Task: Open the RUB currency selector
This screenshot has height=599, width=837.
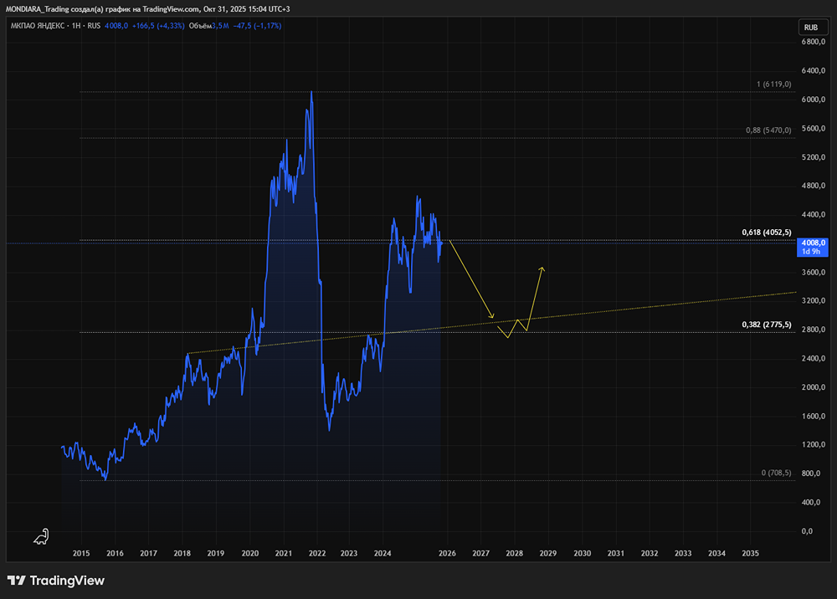Action: [813, 28]
